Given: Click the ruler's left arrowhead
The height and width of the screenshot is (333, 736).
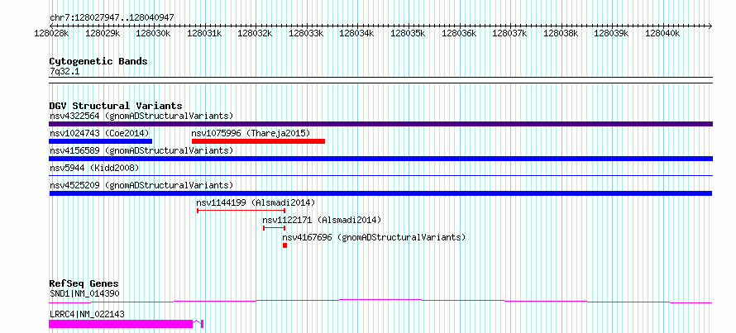Looking at the screenshot, I should [x=51, y=26].
